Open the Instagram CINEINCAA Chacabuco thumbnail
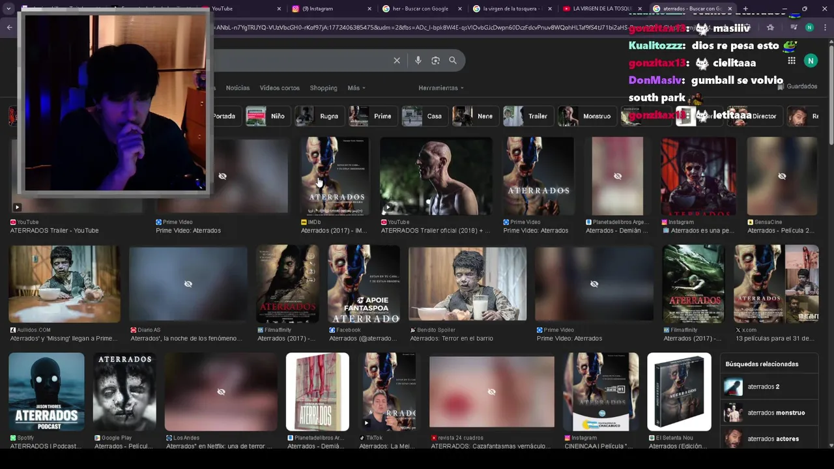This screenshot has width=834, height=469. (601, 391)
